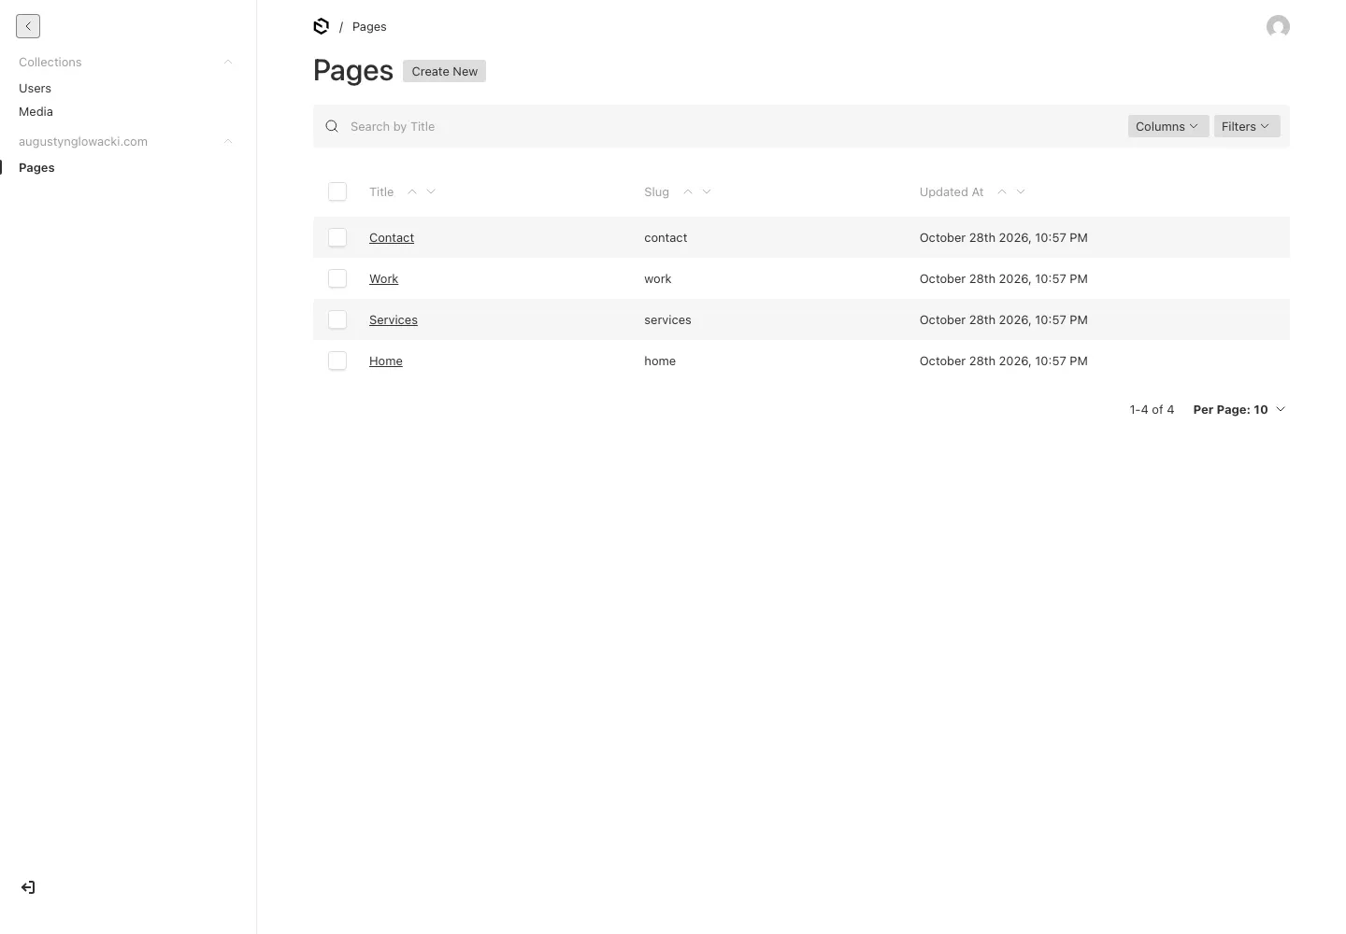Open the Contact page link
The image size is (1346, 934).
click(x=392, y=237)
